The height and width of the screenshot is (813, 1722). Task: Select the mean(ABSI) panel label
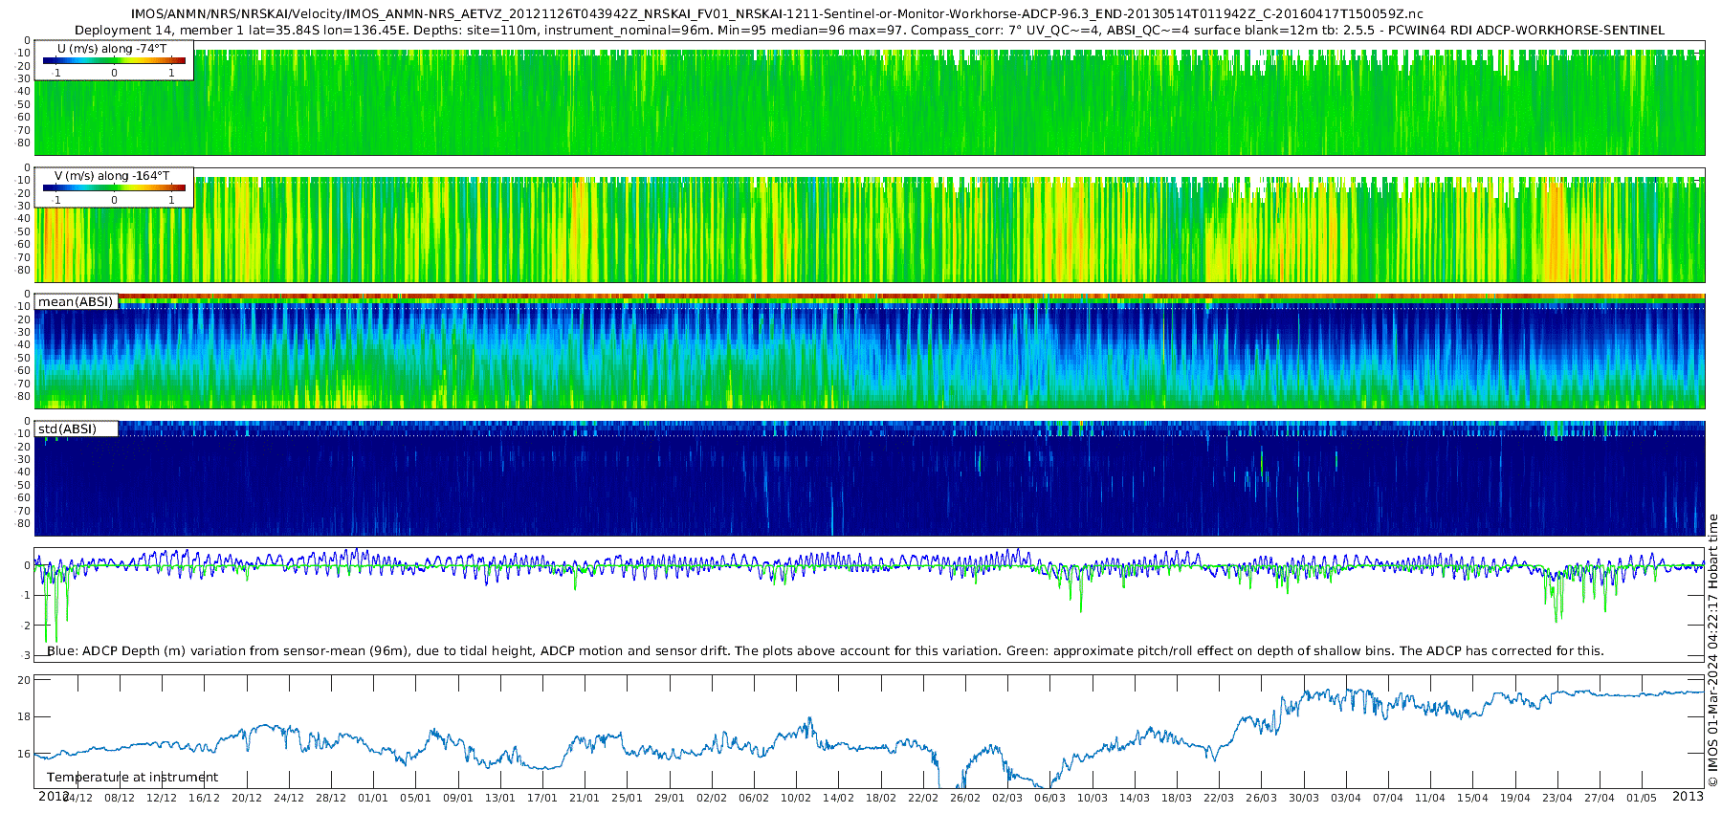[x=76, y=302]
